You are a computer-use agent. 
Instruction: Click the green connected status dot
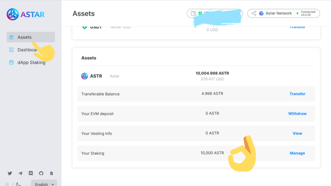(x=297, y=13)
